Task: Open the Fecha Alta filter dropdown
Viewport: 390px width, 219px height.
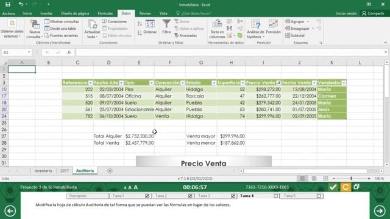Action: [121, 83]
